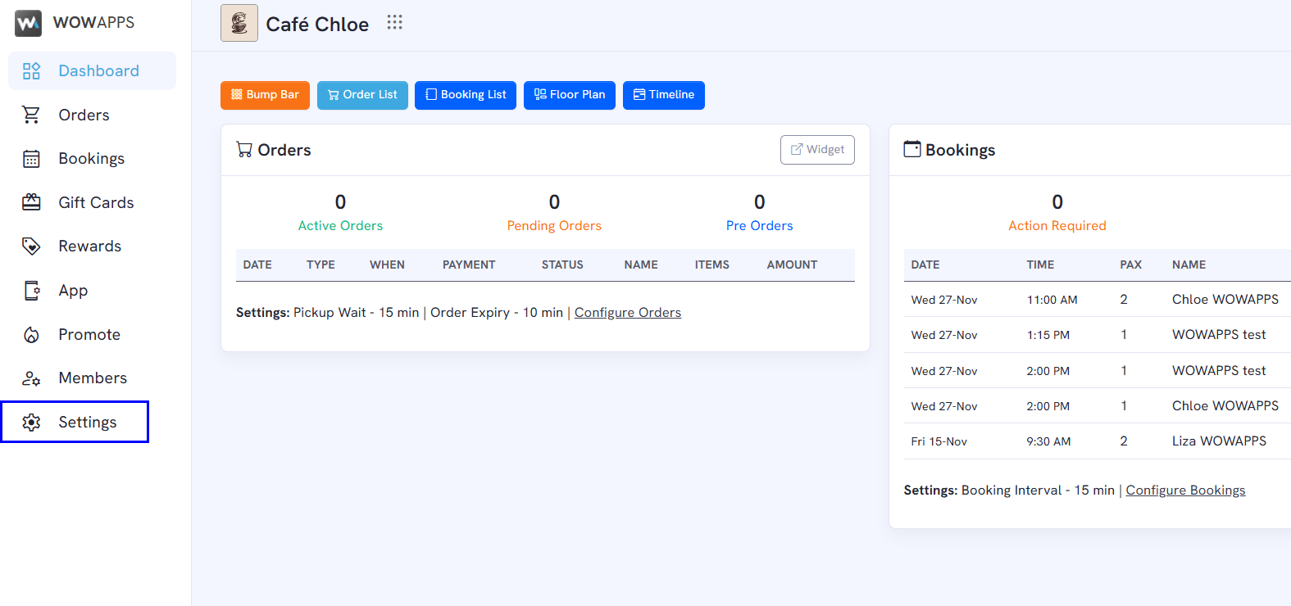This screenshot has height=606, width=1291.
Task: Click the calendar icon in Bookings panel header
Action: point(912,149)
